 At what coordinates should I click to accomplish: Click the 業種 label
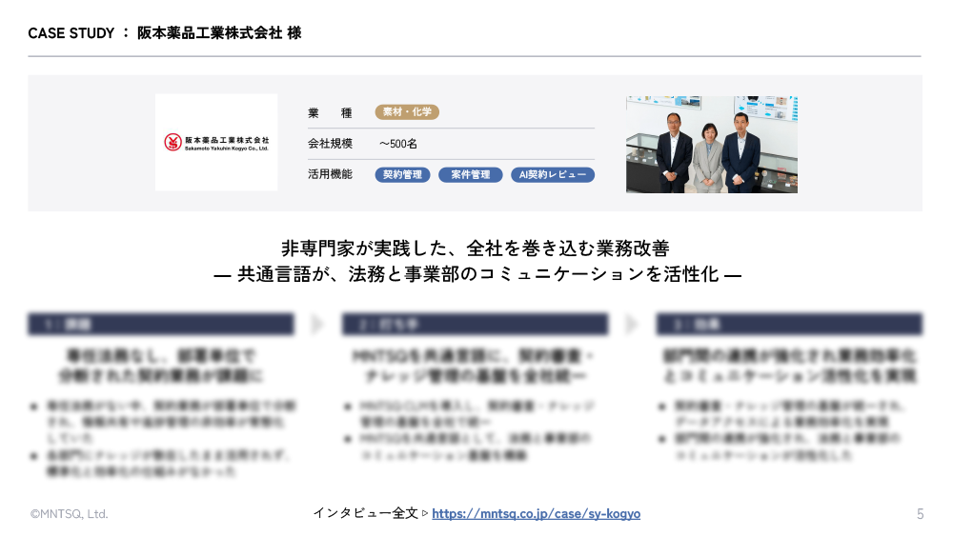point(330,112)
